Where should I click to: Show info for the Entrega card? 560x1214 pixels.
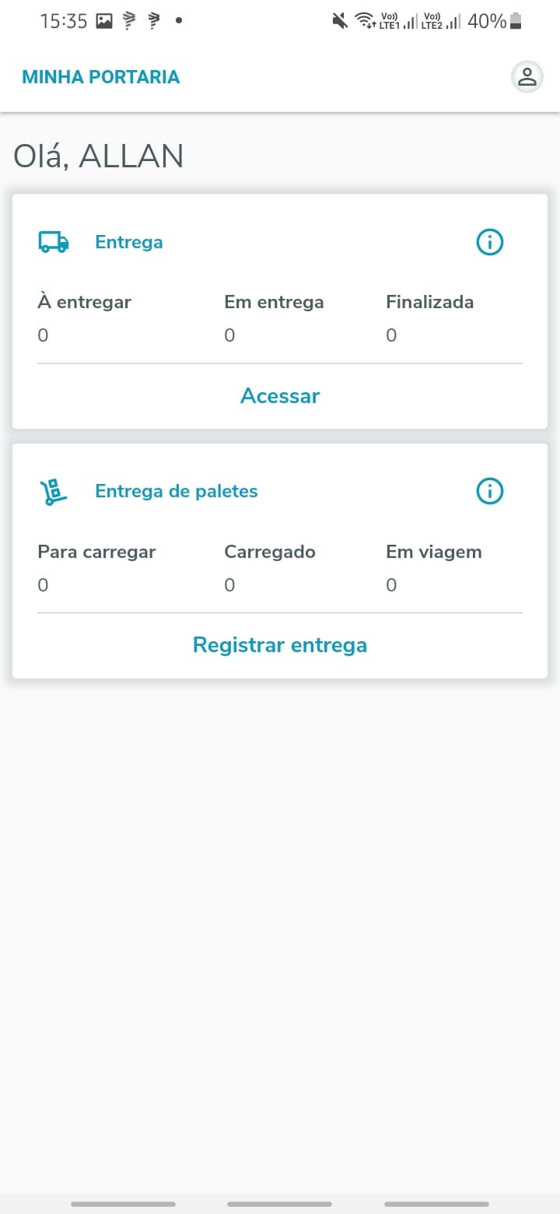click(x=490, y=242)
